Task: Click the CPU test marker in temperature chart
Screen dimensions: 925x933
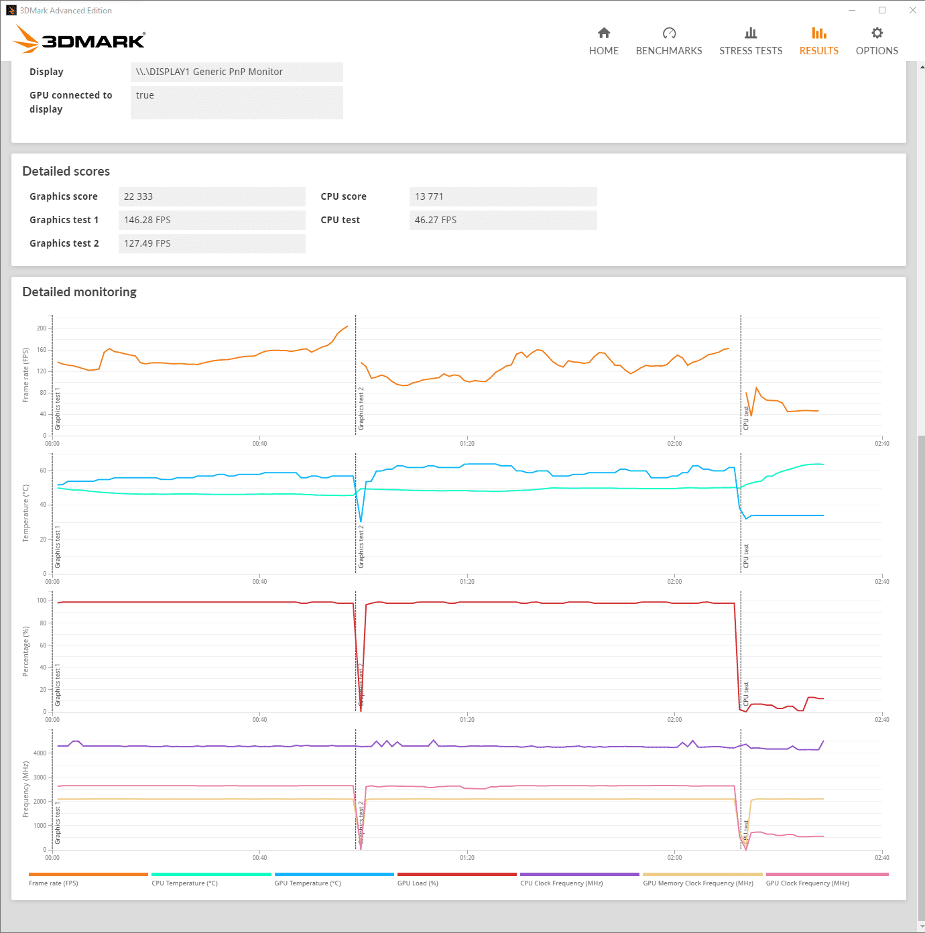Action: (746, 556)
